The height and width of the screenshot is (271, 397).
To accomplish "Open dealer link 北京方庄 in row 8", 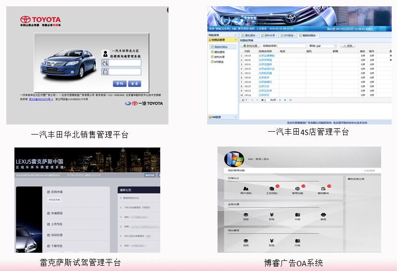I will (264, 86).
